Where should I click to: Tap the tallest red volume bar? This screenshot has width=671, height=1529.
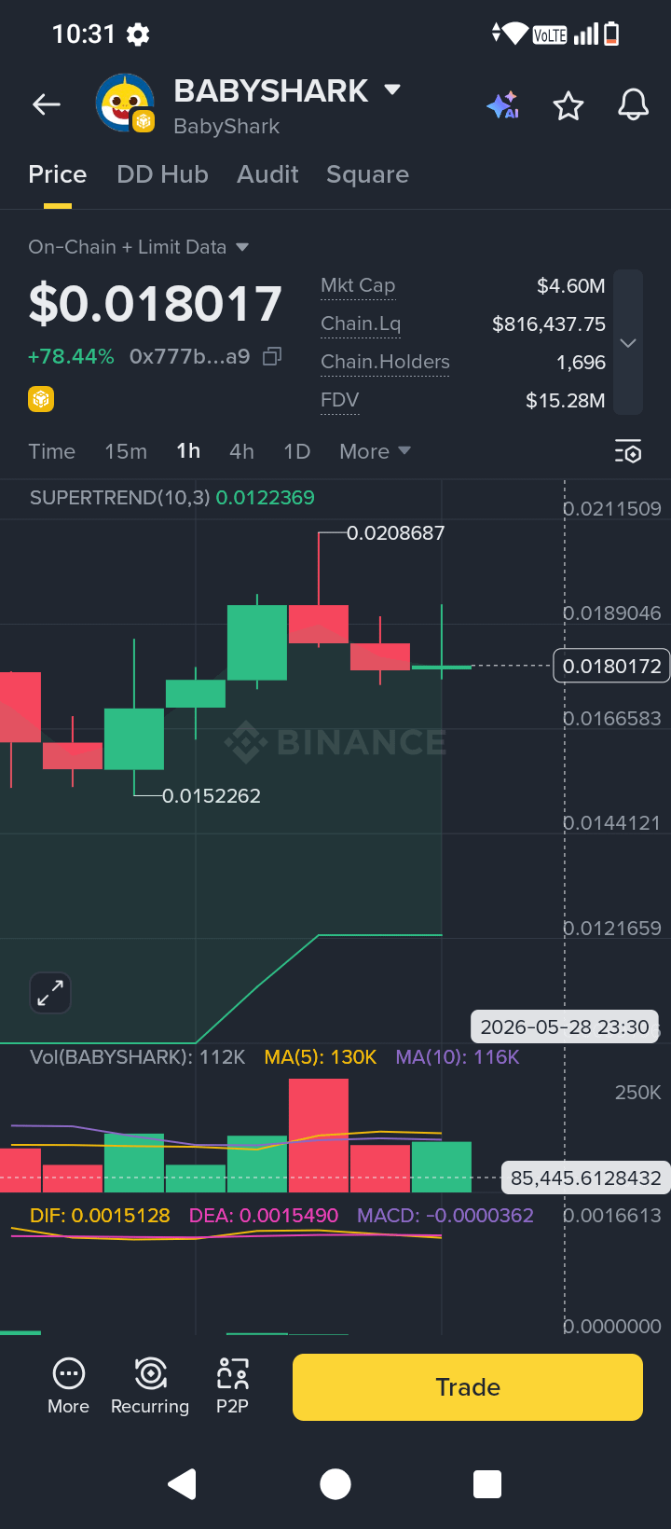coord(319,1136)
